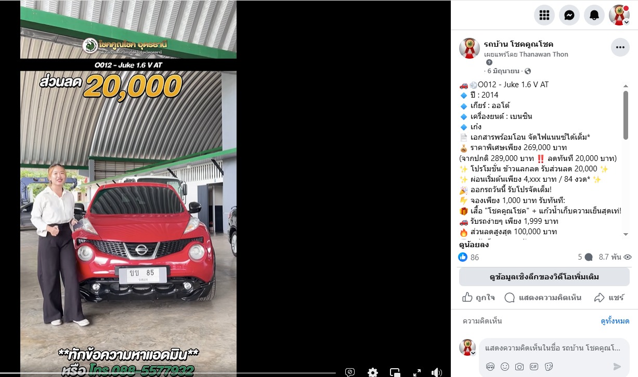
Task: Open Messenger chats
Action: 569,15
